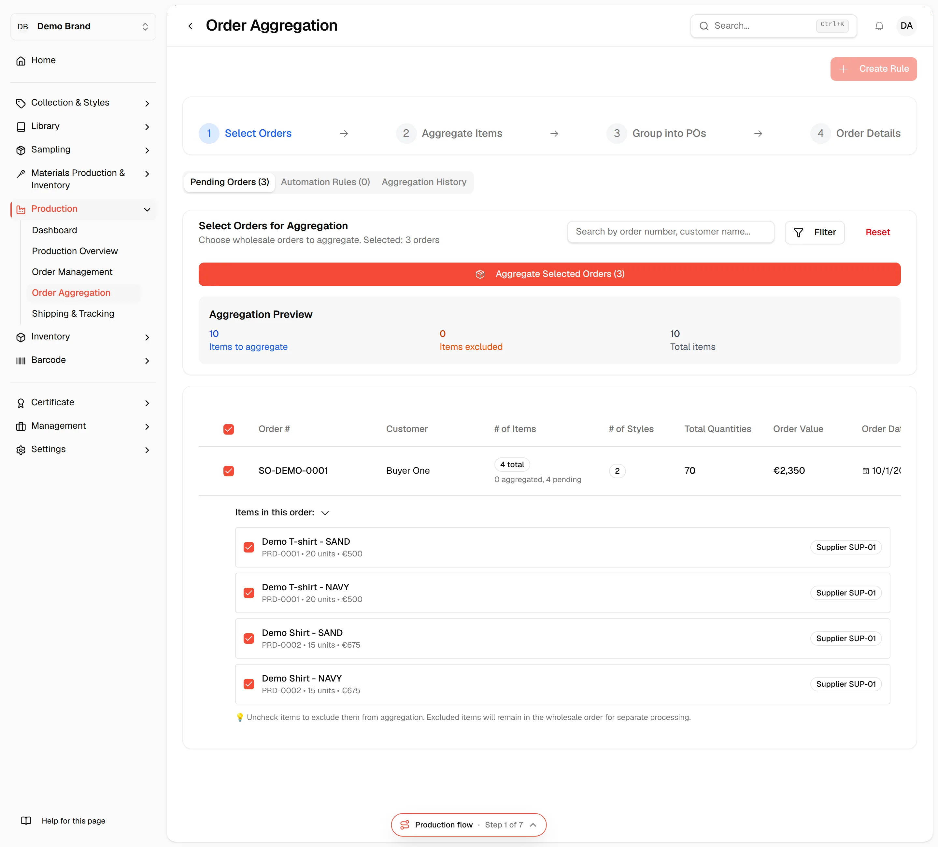Click the Help for this page book icon
This screenshot has height=847, width=938.
26,821
